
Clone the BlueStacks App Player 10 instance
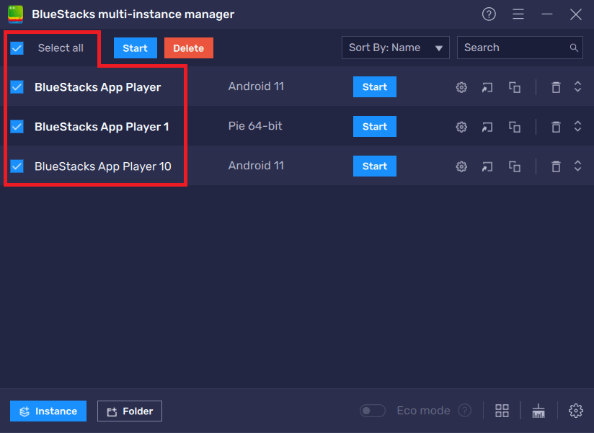[x=514, y=166]
